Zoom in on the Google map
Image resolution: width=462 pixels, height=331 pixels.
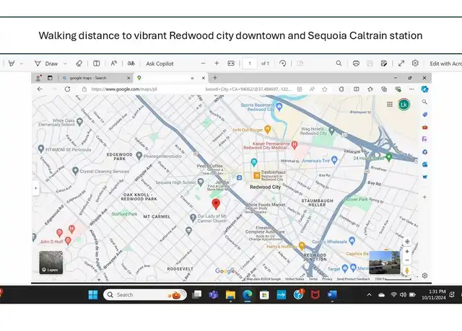pyautogui.click(x=407, y=252)
